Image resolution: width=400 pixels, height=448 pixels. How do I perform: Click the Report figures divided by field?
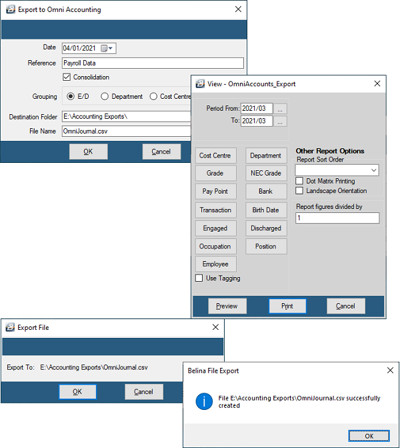[x=337, y=218]
